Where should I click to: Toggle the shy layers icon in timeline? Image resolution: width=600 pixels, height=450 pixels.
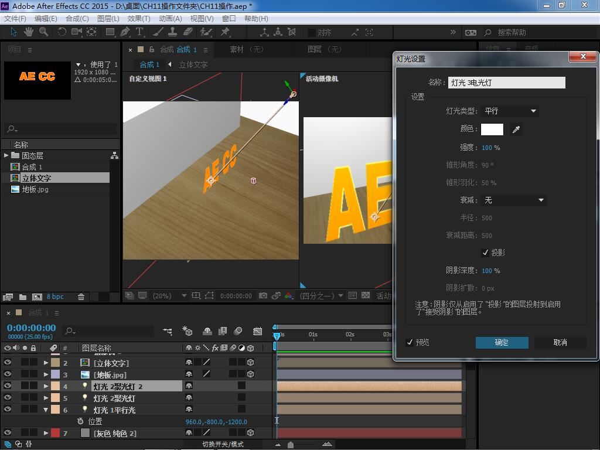point(207,331)
